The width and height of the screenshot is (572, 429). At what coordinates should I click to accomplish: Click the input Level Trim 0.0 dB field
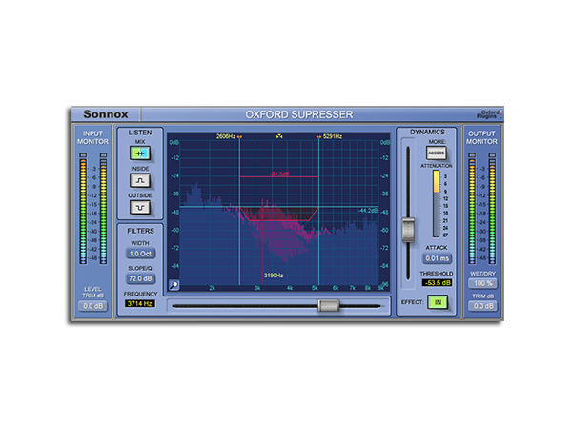click(x=93, y=306)
